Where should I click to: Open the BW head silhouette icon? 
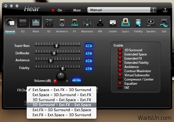[x=100, y=23]
